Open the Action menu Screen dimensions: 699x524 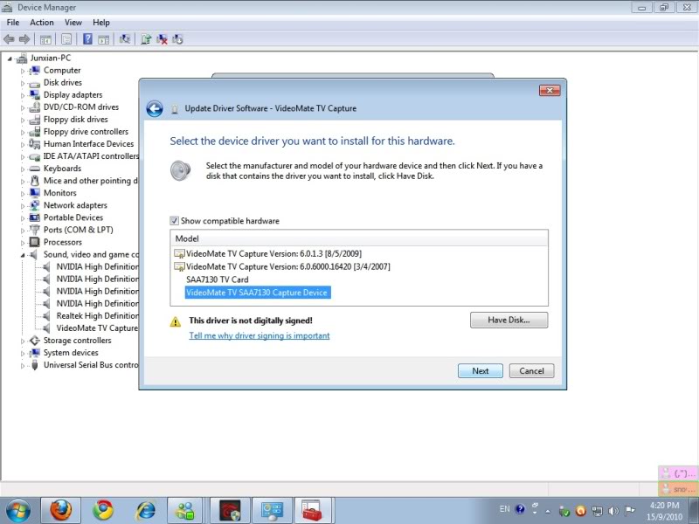(x=41, y=22)
